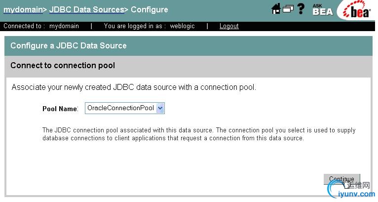Click the "Configure a JDBC Data Source" title

(69, 45)
